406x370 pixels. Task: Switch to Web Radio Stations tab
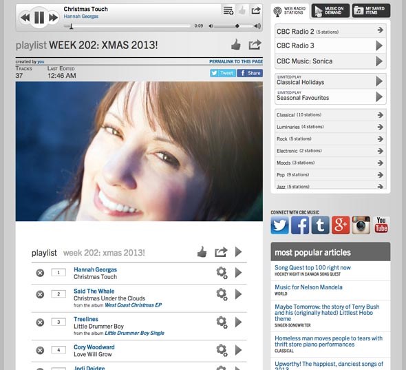click(x=290, y=11)
